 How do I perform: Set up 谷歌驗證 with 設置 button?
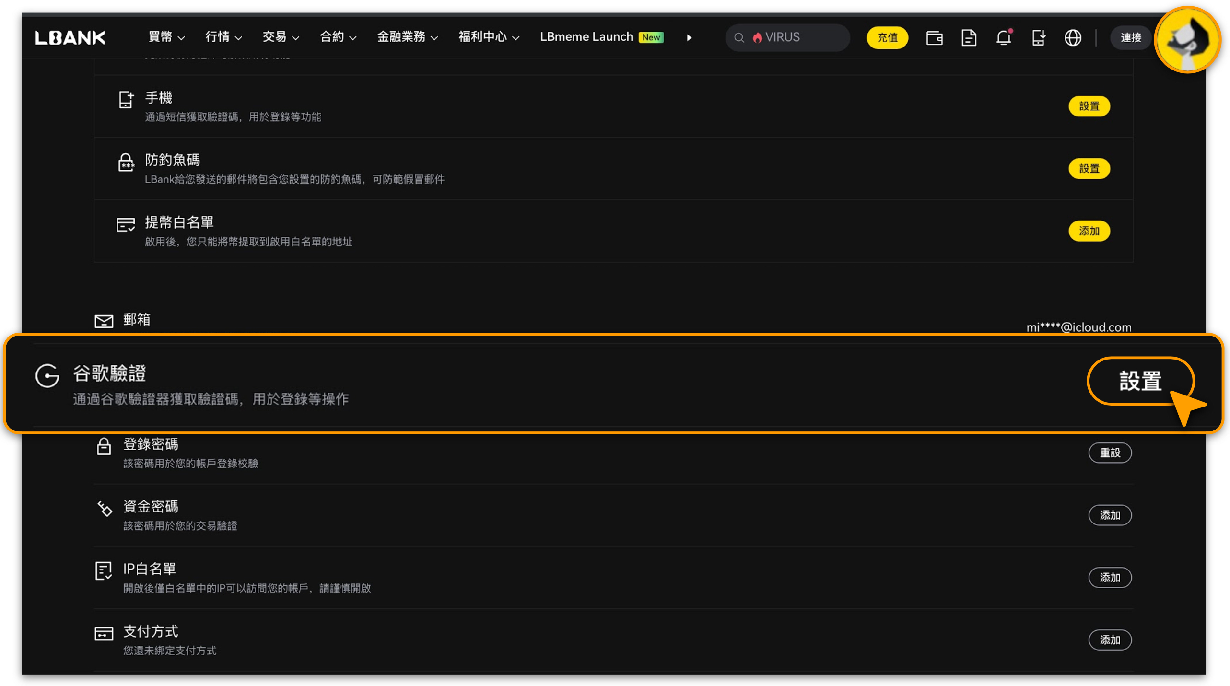pos(1140,381)
